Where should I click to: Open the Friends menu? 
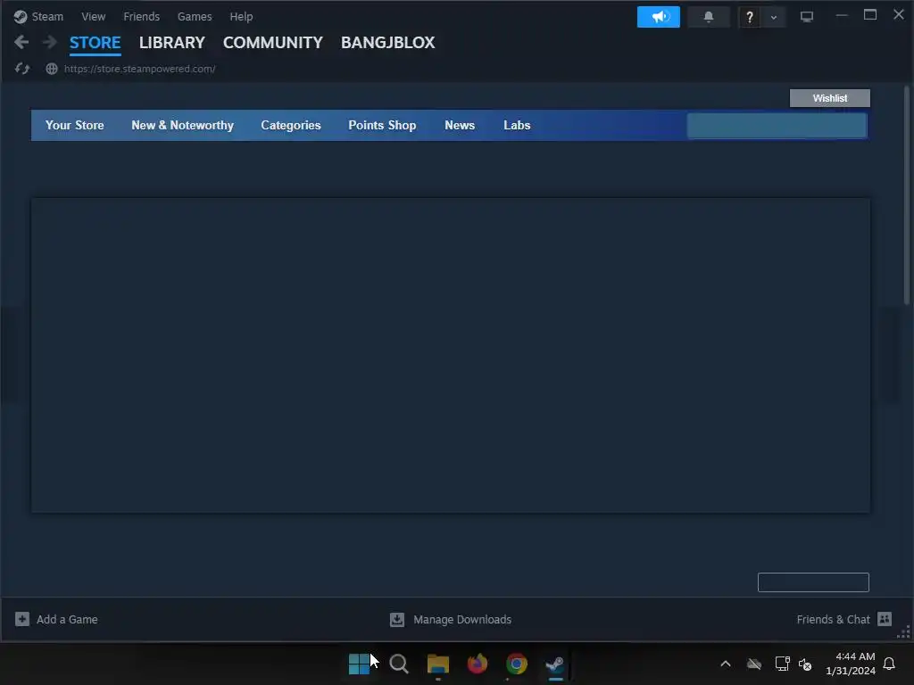pyautogui.click(x=142, y=16)
